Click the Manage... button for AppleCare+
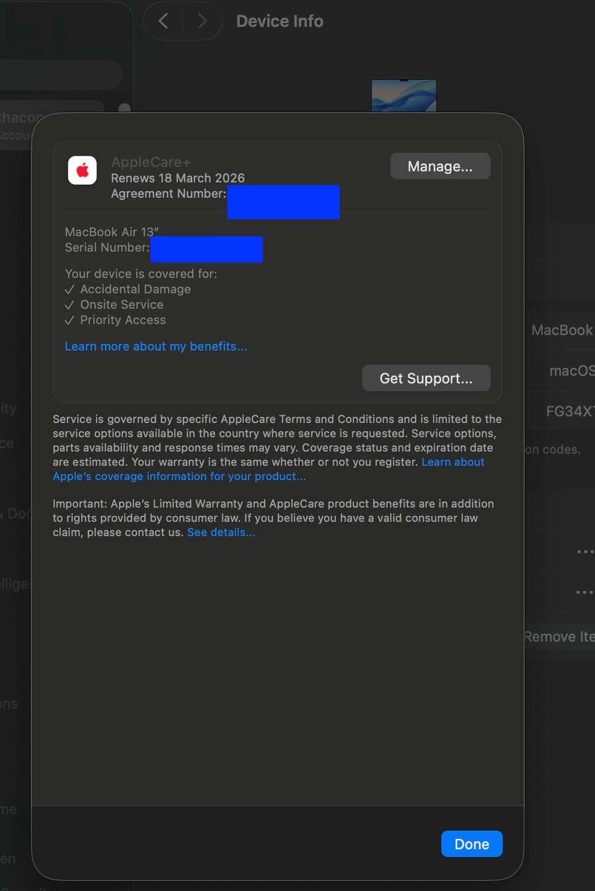595x891 pixels. coord(440,166)
